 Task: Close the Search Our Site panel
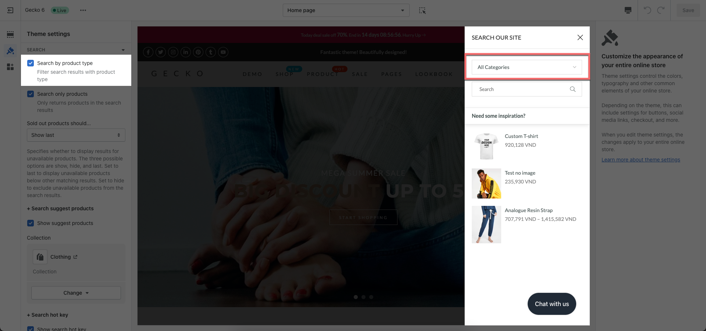580,37
